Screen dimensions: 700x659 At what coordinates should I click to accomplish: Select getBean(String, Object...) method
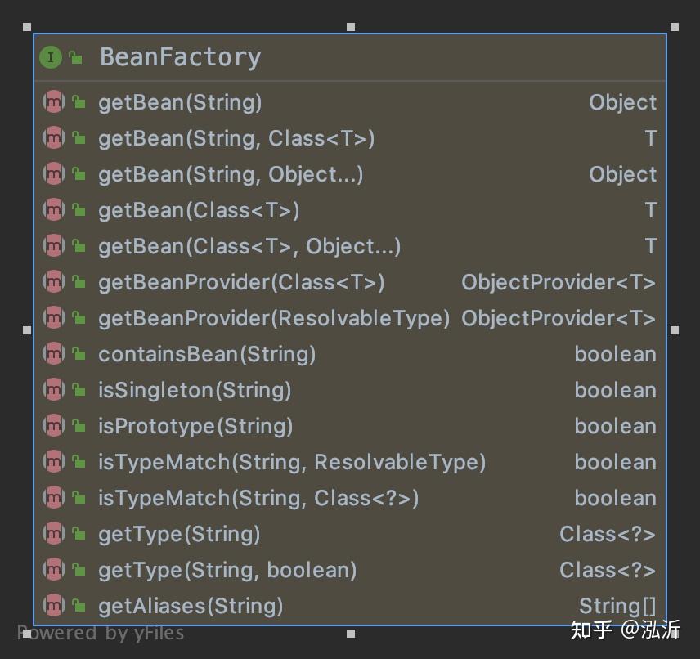[231, 174]
